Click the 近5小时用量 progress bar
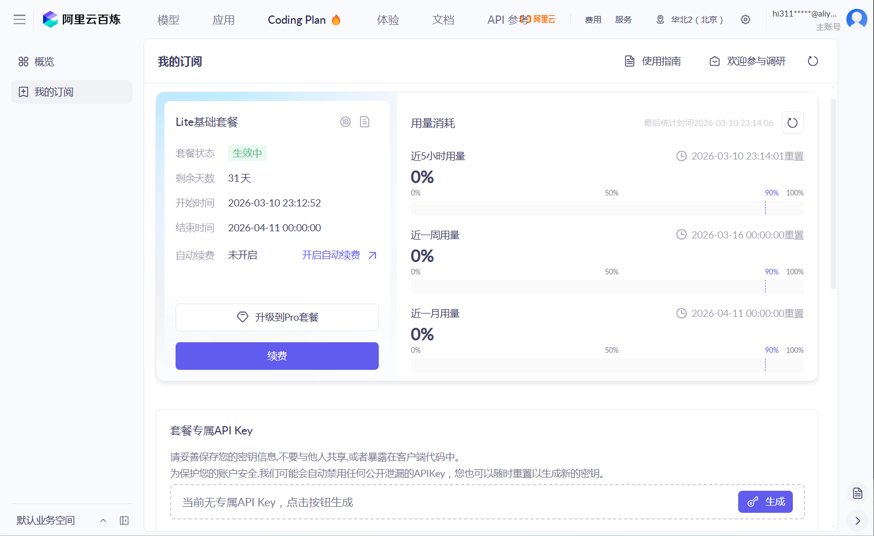Viewport: 874px width, 536px height. (x=607, y=208)
